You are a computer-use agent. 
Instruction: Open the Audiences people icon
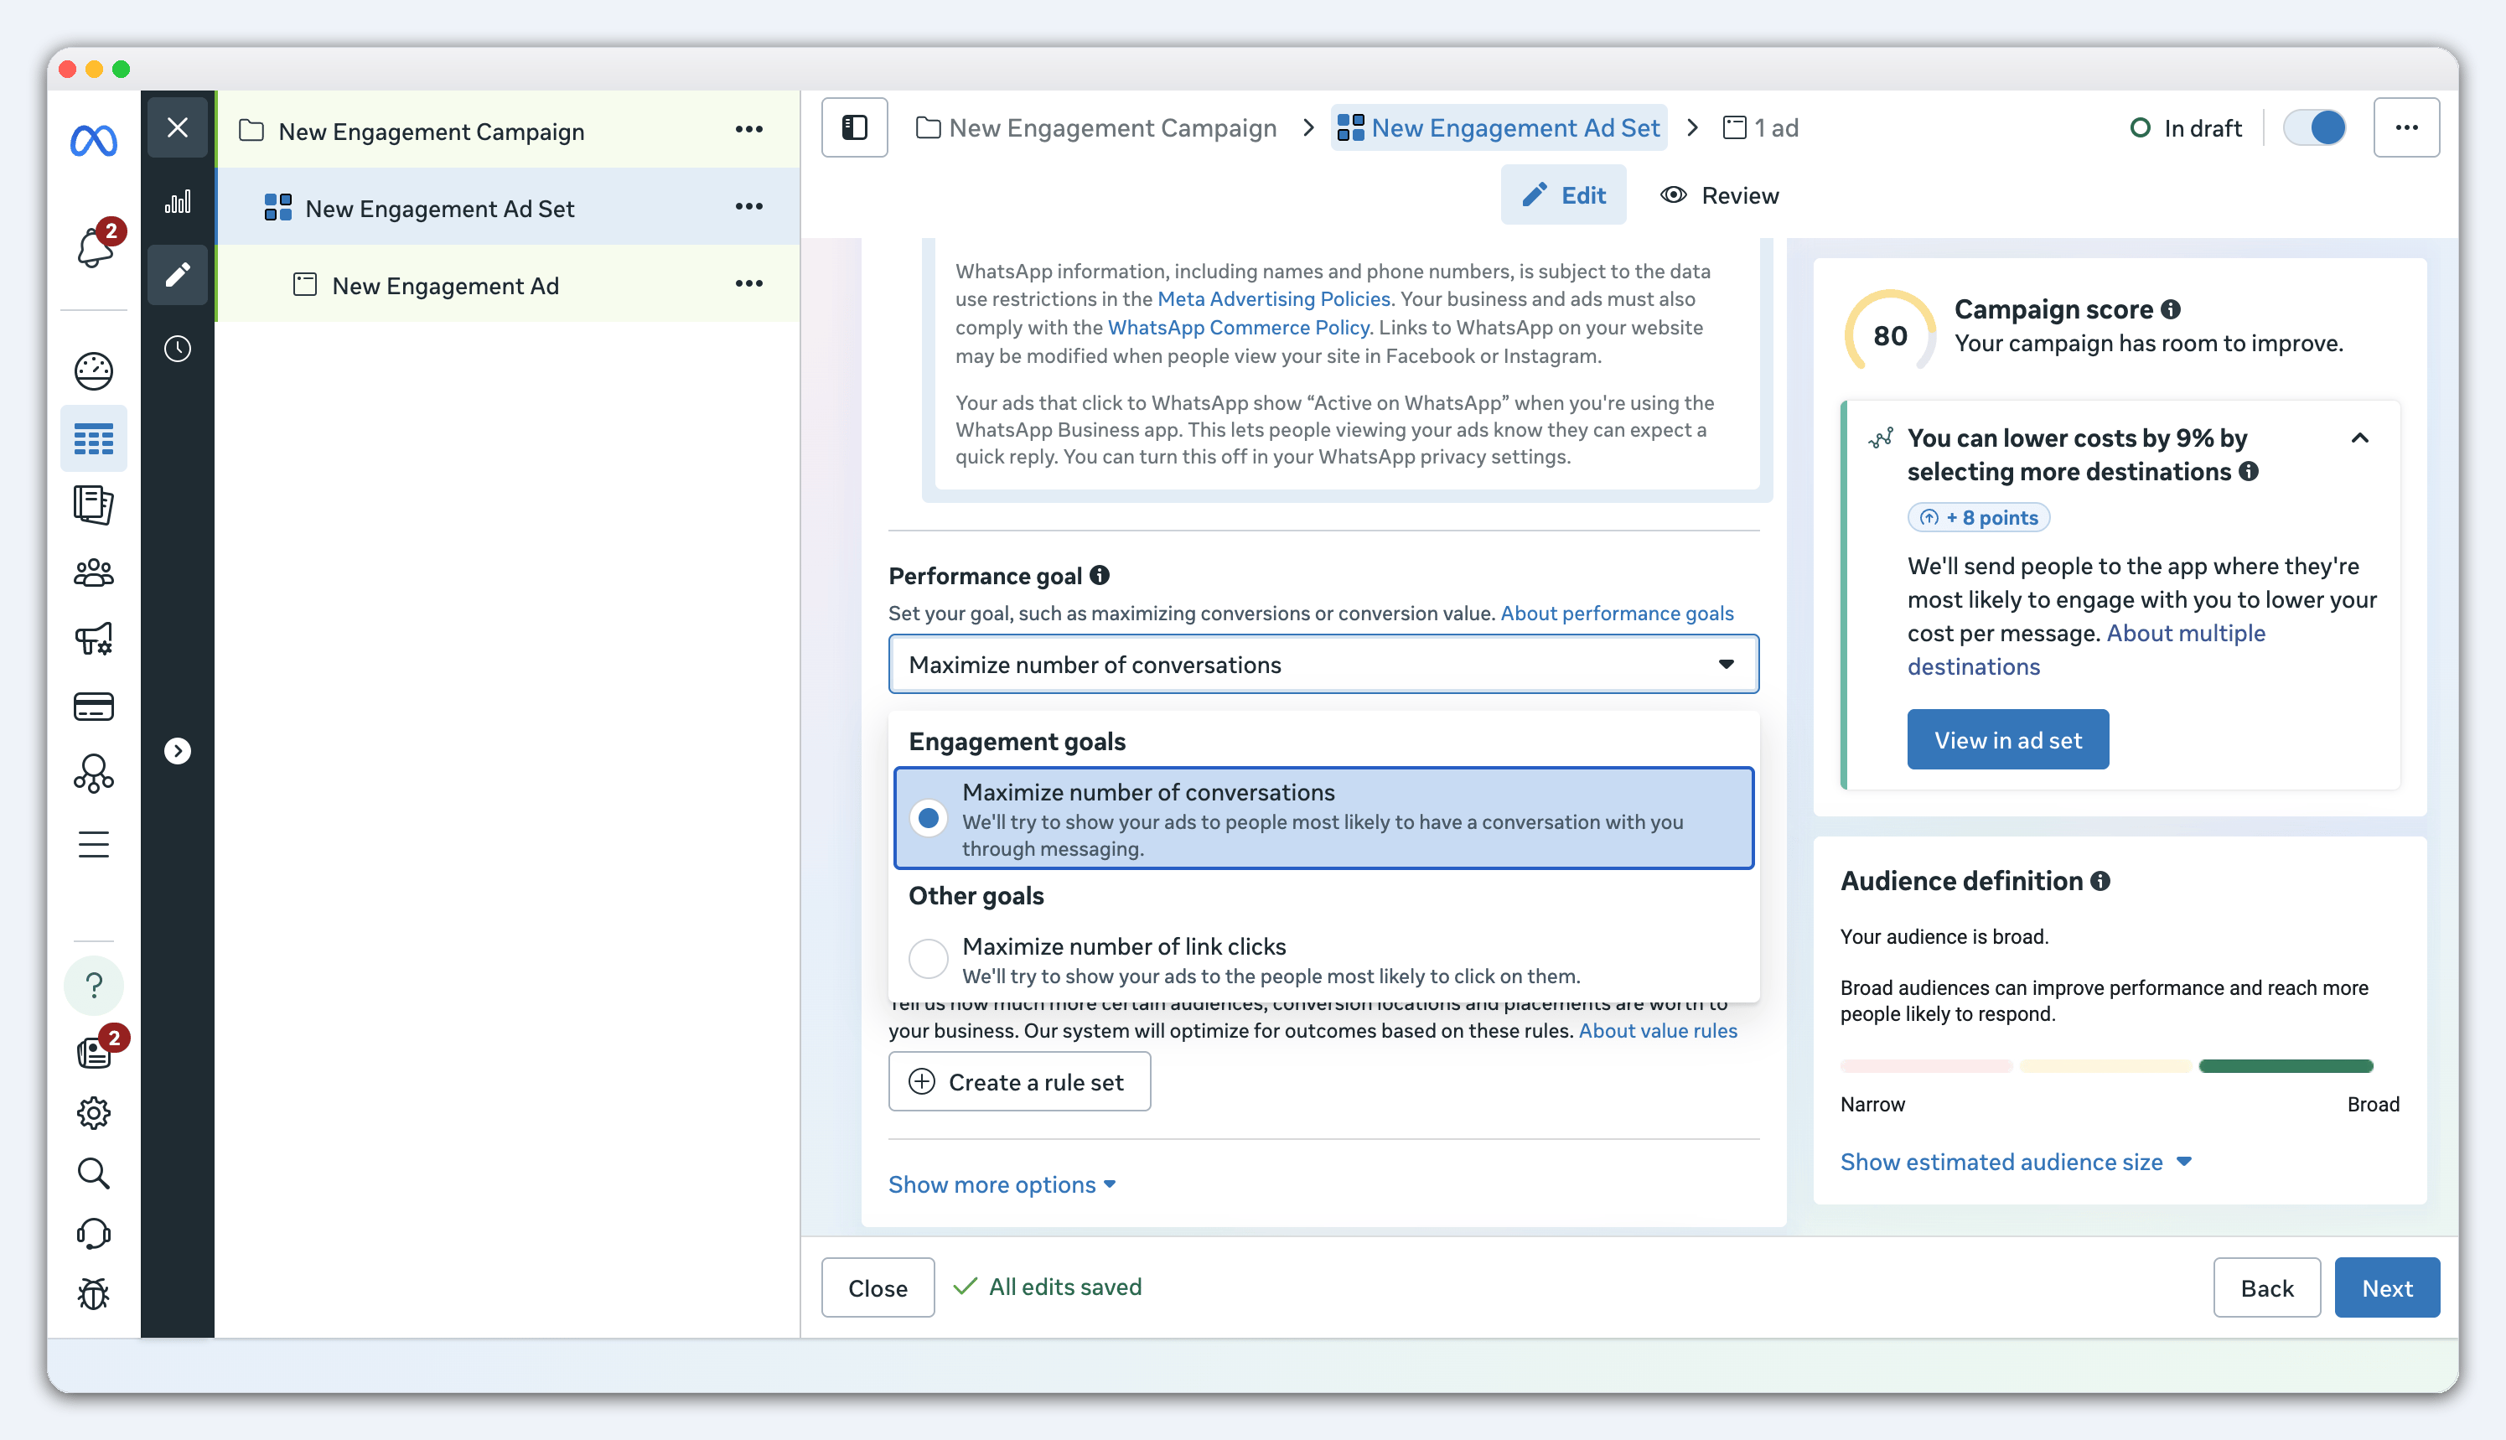click(94, 572)
